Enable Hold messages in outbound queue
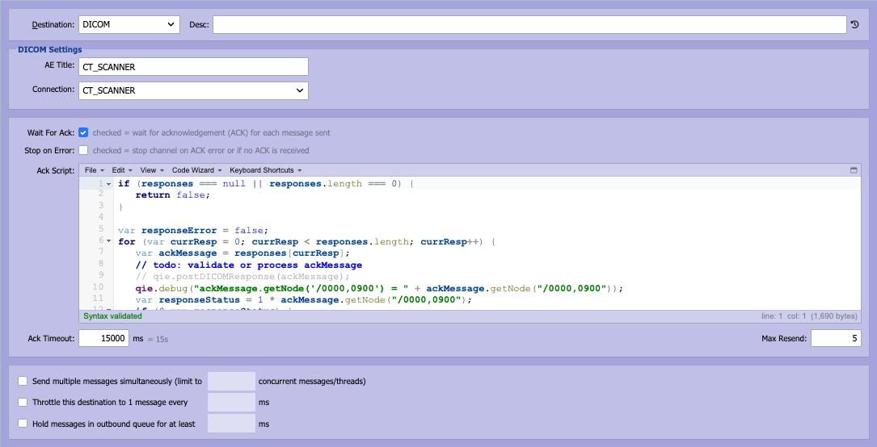 [23, 424]
